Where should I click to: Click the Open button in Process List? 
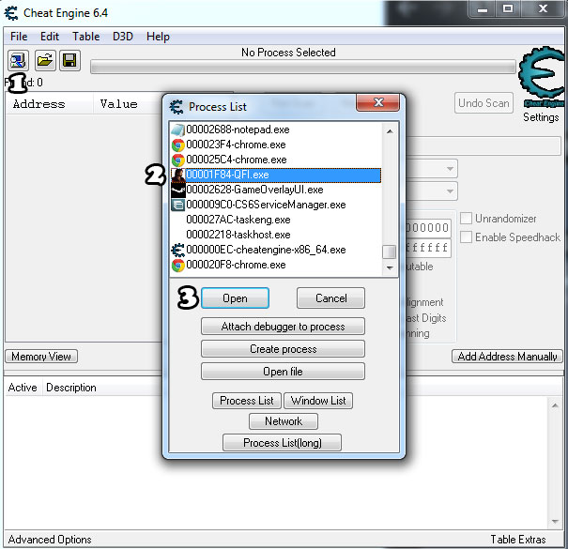click(x=235, y=298)
